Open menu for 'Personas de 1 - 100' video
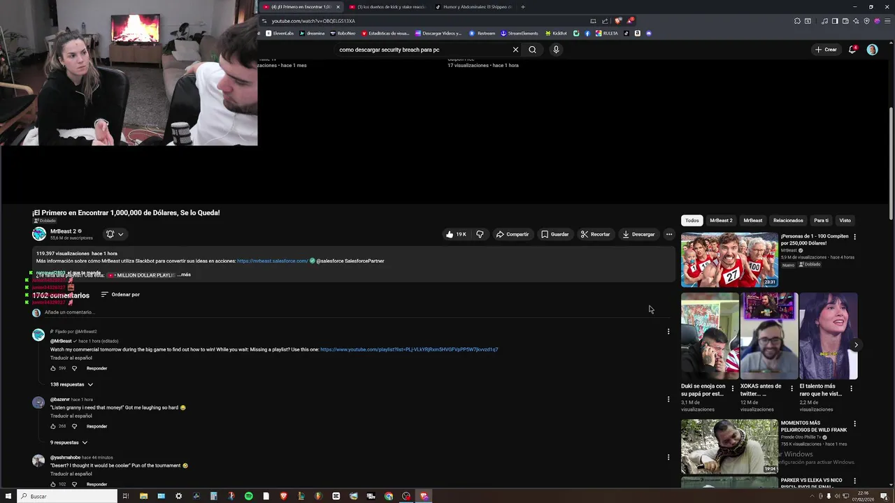Image resolution: width=895 pixels, height=503 pixels. pyautogui.click(x=854, y=237)
